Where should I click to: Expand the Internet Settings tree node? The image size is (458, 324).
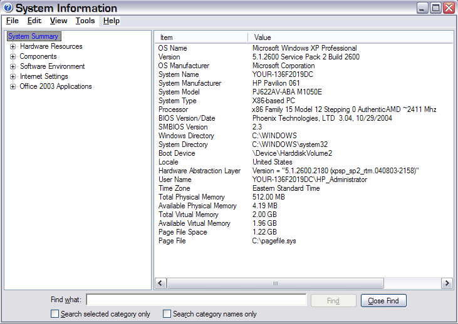tap(13, 76)
